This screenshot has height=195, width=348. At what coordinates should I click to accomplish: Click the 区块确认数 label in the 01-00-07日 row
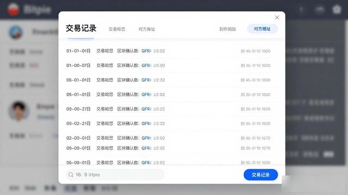128,66
